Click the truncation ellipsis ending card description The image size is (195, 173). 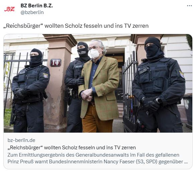pos(186,162)
